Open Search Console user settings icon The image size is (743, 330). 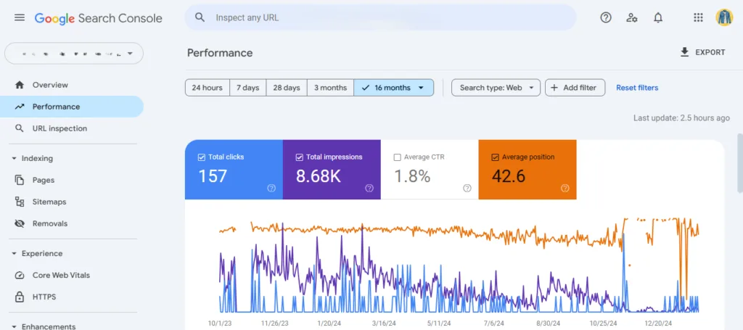coord(632,17)
